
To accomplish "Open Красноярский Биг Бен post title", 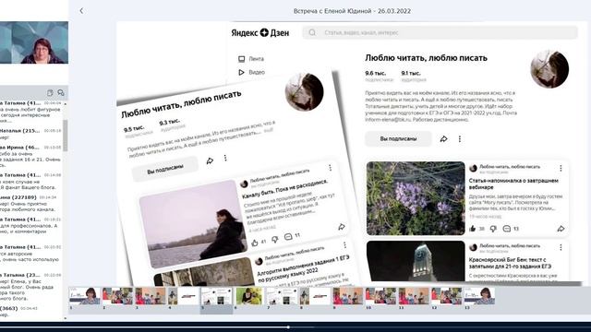I will pyautogui.click(x=510, y=263).
